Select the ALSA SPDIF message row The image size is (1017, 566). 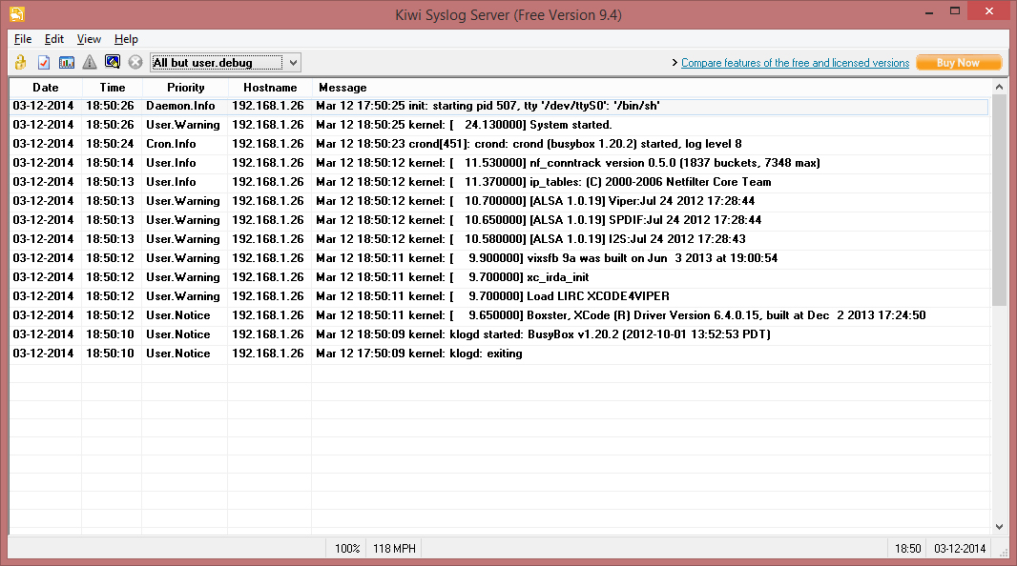pos(499,220)
